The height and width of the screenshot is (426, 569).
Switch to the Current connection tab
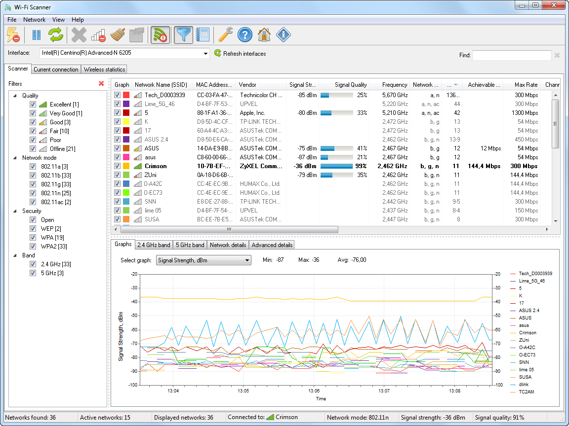coord(55,69)
